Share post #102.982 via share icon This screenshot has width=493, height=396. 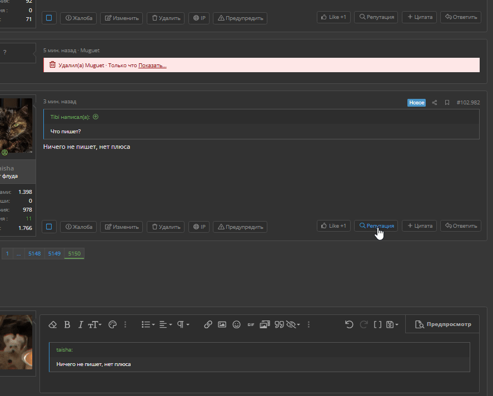click(x=435, y=102)
